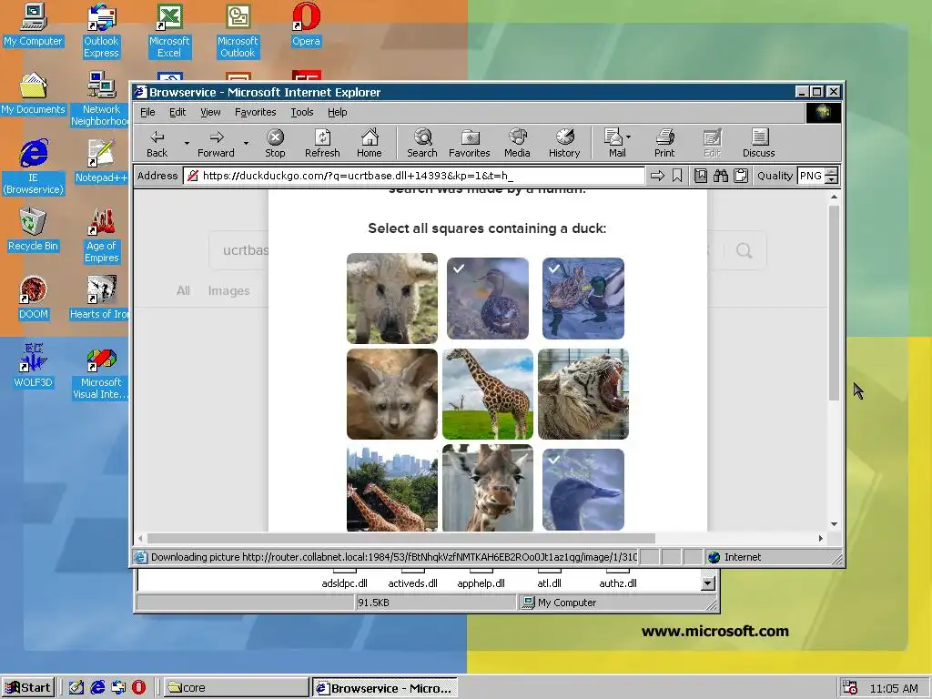Screen dimensions: 932x699
Task: Click the browser vertical scrollbar thumb
Action: pyautogui.click(x=834, y=302)
